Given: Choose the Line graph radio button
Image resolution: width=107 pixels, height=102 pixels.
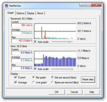Looking at the screenshot, I should pyautogui.click(x=33, y=82).
